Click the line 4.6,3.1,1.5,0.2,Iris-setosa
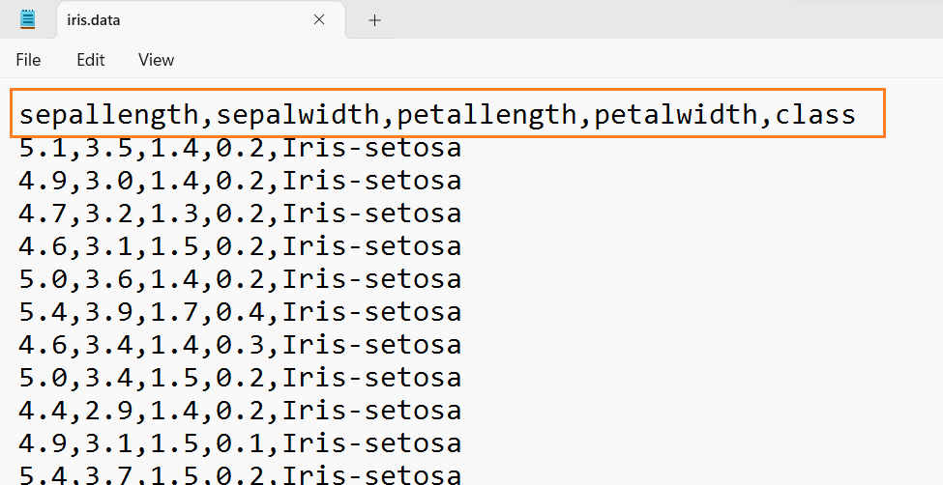 (240, 245)
